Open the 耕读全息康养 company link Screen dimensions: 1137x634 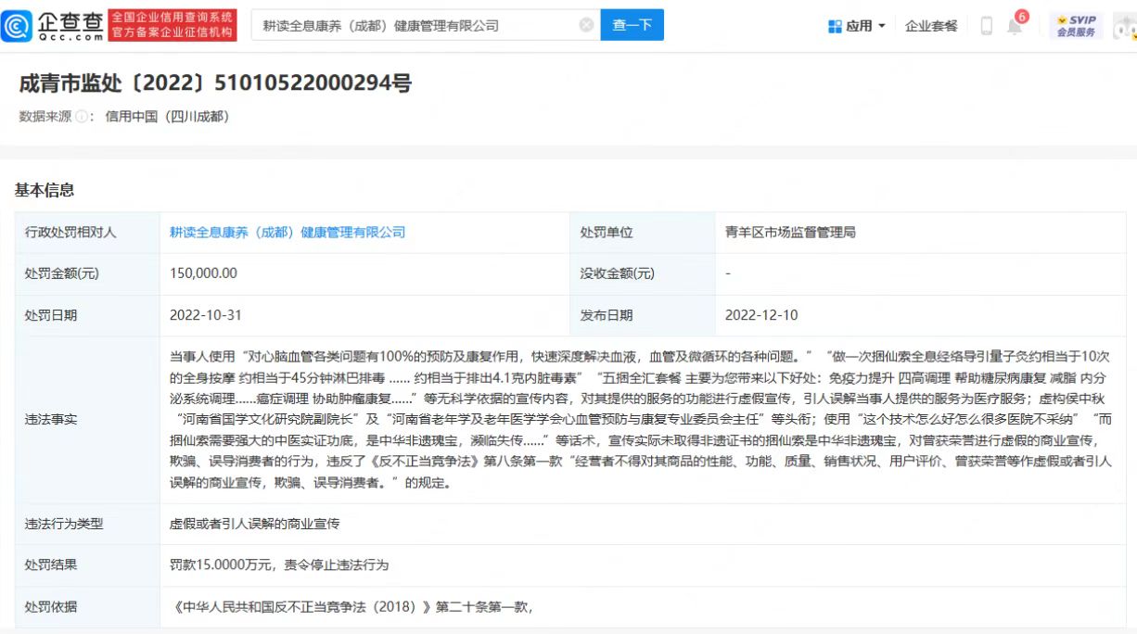tap(287, 233)
